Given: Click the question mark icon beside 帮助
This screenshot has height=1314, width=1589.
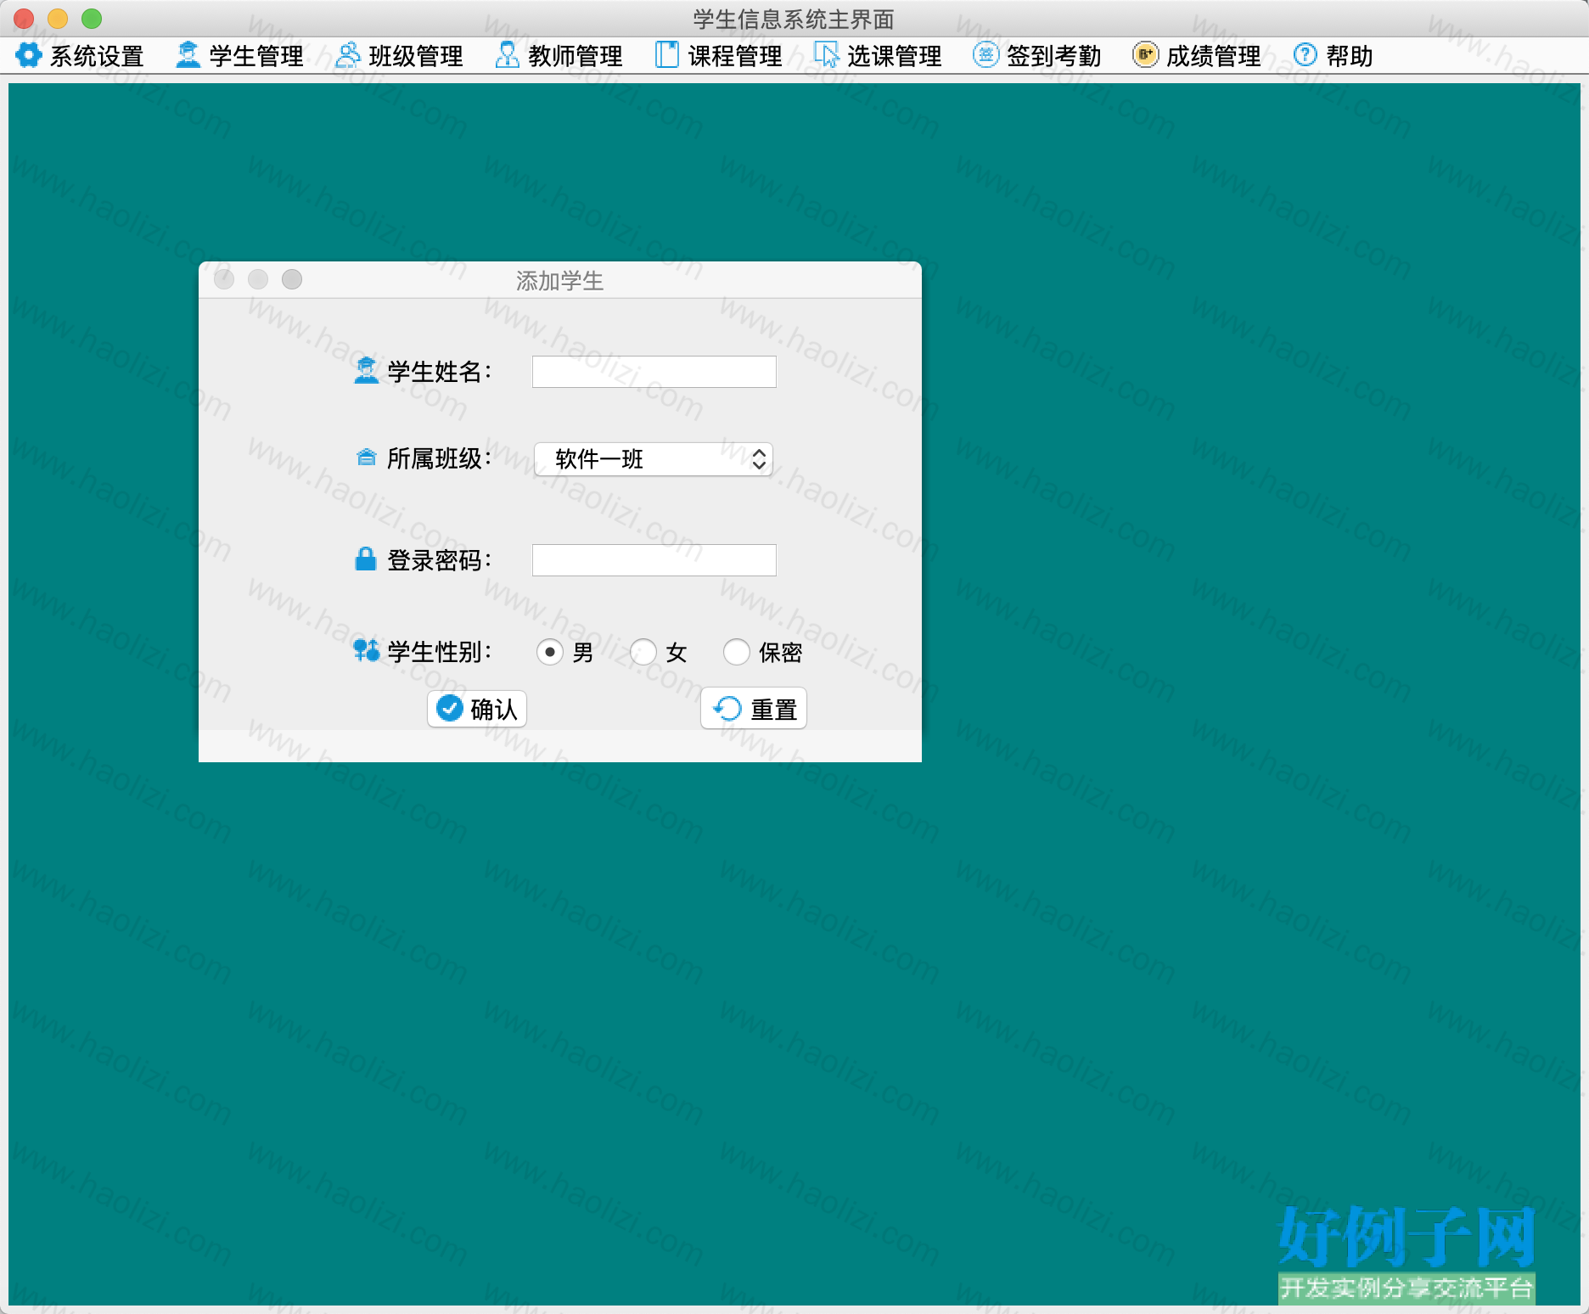Looking at the screenshot, I should pyautogui.click(x=1305, y=55).
